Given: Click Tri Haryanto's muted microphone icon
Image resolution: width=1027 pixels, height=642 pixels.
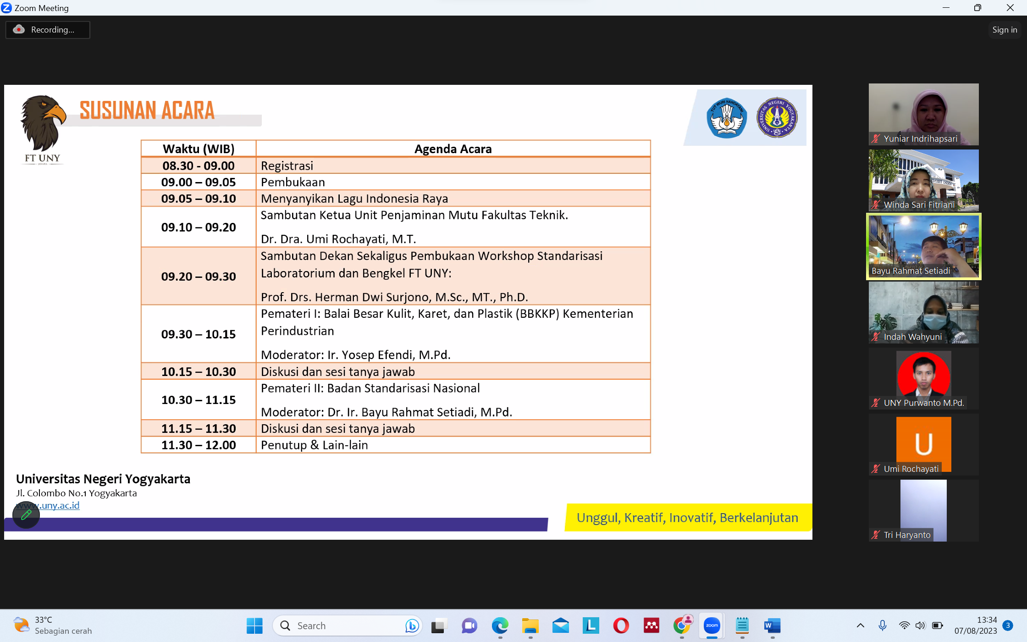Looking at the screenshot, I should point(876,535).
